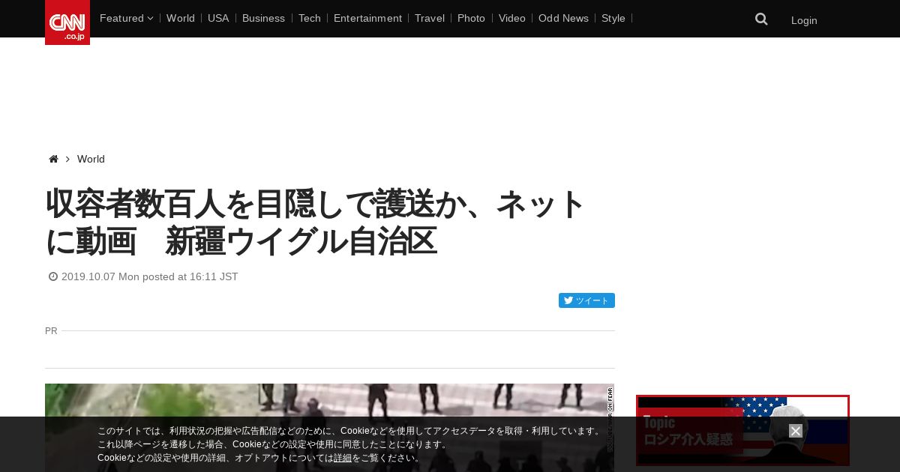Open the Video section
This screenshot has height=472, width=900.
512,18
